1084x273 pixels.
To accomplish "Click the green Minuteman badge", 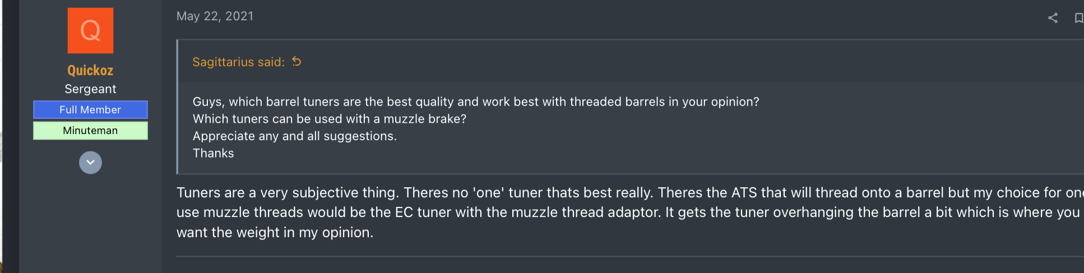I will point(90,131).
